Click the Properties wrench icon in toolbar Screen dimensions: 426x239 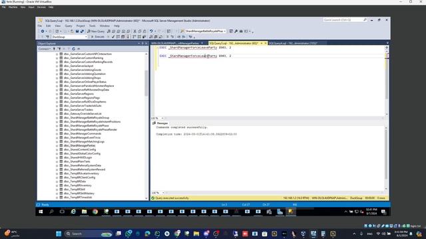pos(236,31)
